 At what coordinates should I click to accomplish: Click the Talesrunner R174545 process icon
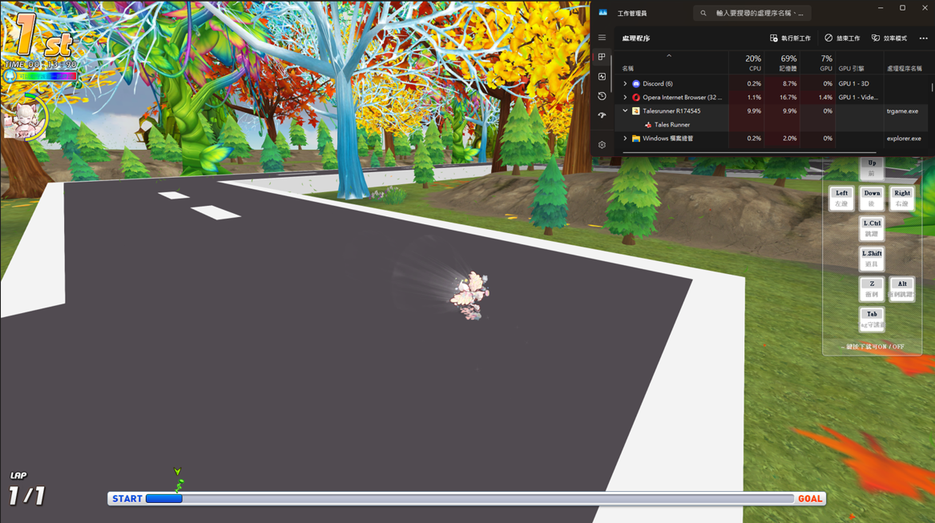pyautogui.click(x=635, y=111)
